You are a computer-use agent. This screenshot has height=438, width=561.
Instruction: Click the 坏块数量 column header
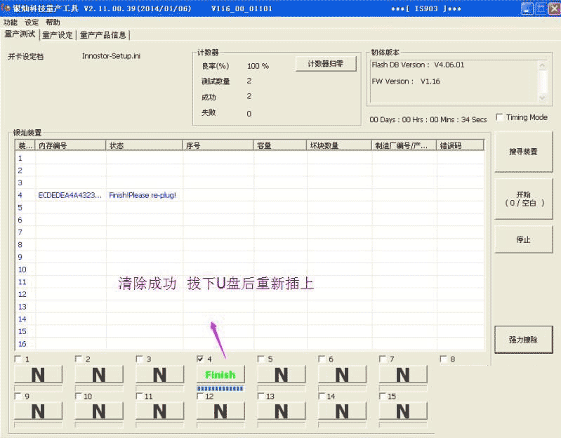(x=339, y=145)
